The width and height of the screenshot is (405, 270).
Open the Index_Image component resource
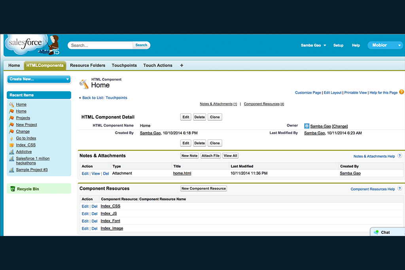click(x=112, y=228)
